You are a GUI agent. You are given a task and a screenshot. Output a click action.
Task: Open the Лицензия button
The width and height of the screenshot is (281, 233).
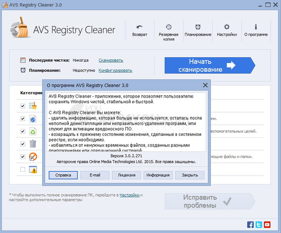click(x=126, y=175)
